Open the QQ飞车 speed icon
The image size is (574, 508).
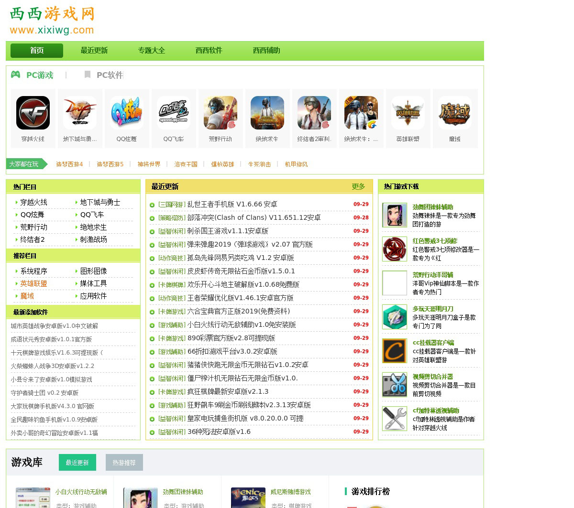tap(174, 113)
